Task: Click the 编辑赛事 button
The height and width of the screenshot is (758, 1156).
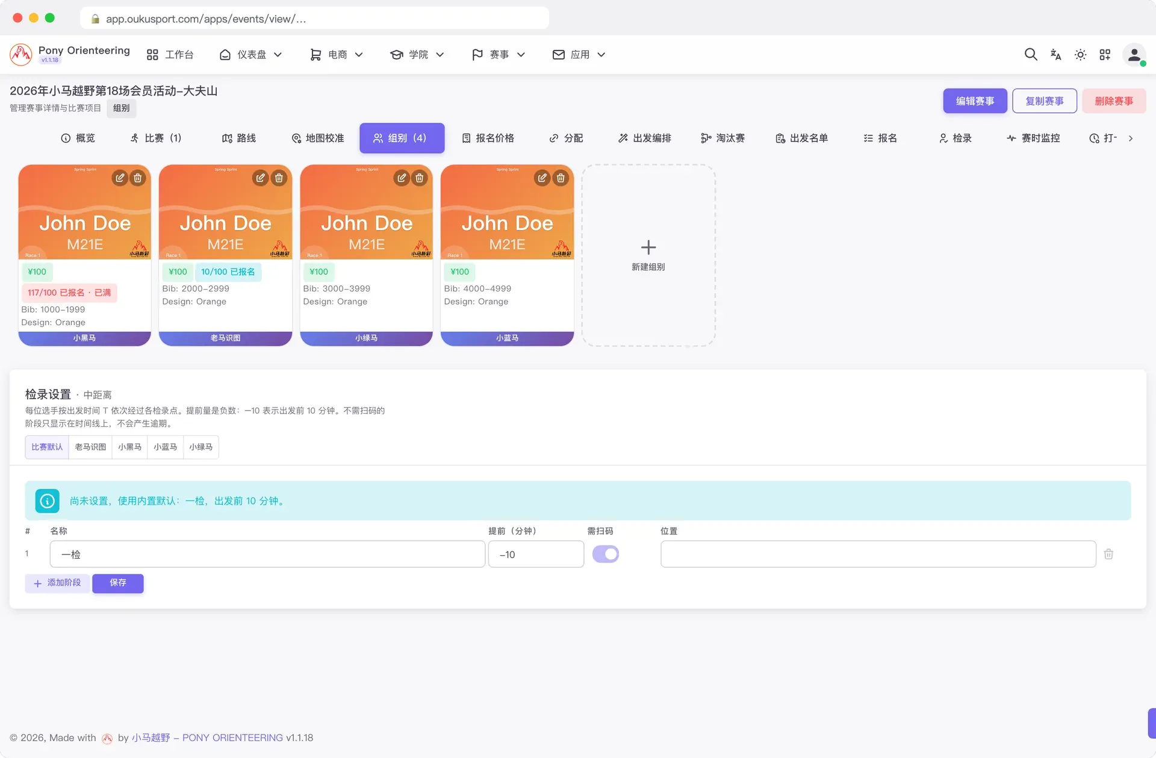Action: tap(975, 101)
